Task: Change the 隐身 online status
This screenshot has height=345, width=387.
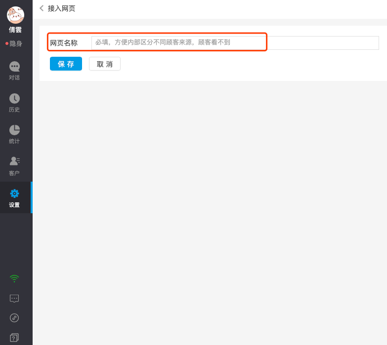Action: [x=14, y=43]
